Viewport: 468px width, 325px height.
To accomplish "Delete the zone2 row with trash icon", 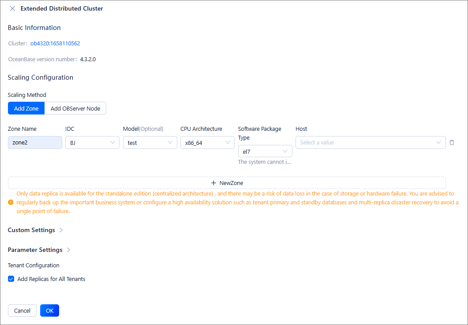I will [x=452, y=143].
